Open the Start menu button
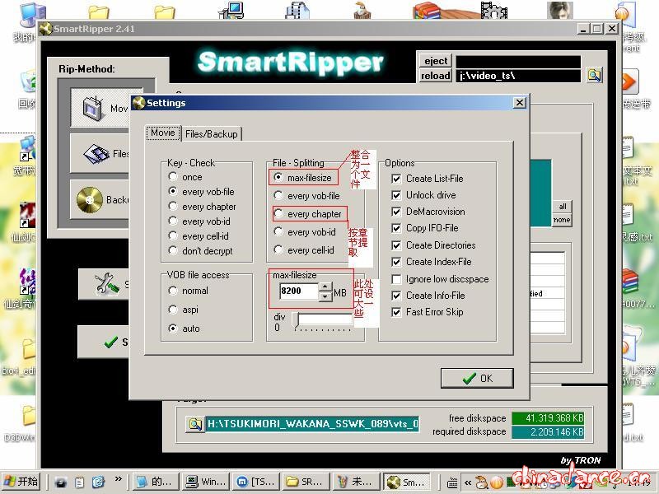The width and height of the screenshot is (659, 494). [21, 482]
